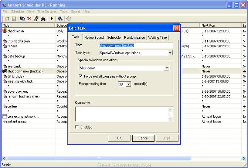
Task: Click the task icon beside fitness
Action: [5, 46]
